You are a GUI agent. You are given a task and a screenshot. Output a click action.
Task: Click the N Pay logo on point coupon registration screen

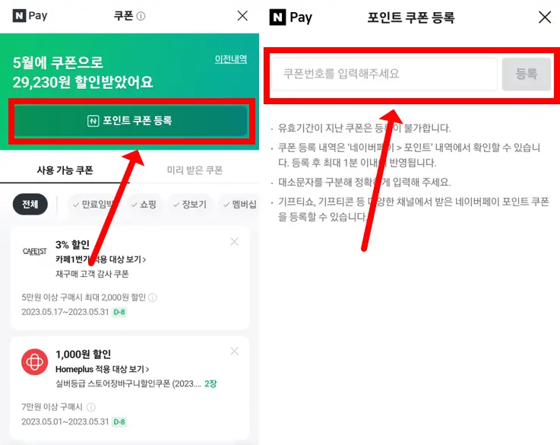[x=291, y=17]
